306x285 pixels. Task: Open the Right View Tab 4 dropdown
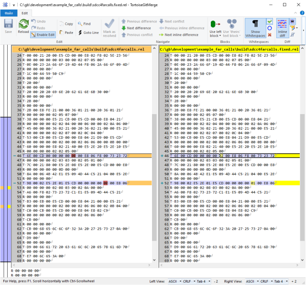281,281
